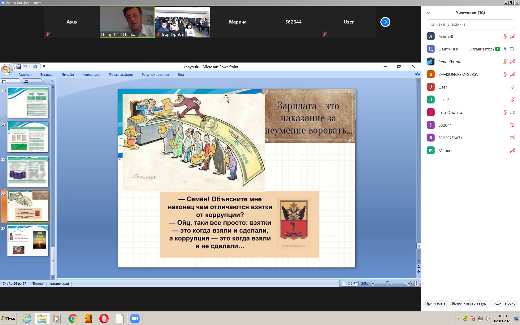Jump to previous slide with double-arrow button
The width and height of the screenshot is (520, 325).
(x=418, y=266)
